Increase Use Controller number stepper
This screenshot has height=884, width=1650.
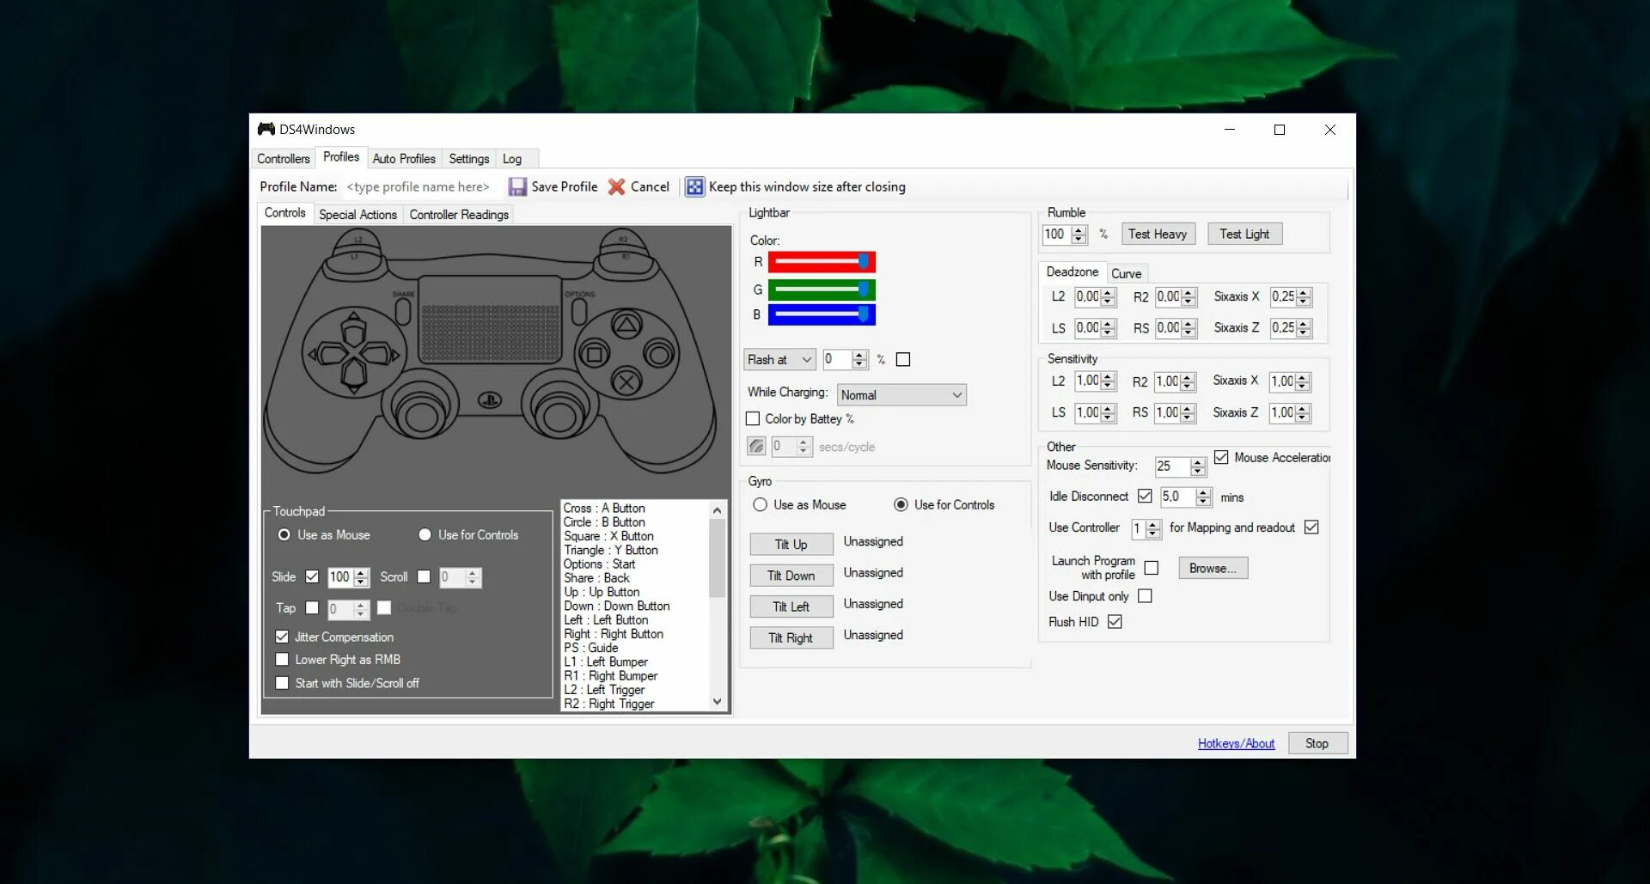[1153, 524]
